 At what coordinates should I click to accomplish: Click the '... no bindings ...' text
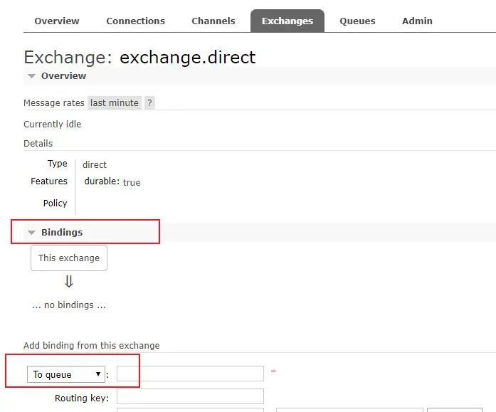[x=69, y=305]
